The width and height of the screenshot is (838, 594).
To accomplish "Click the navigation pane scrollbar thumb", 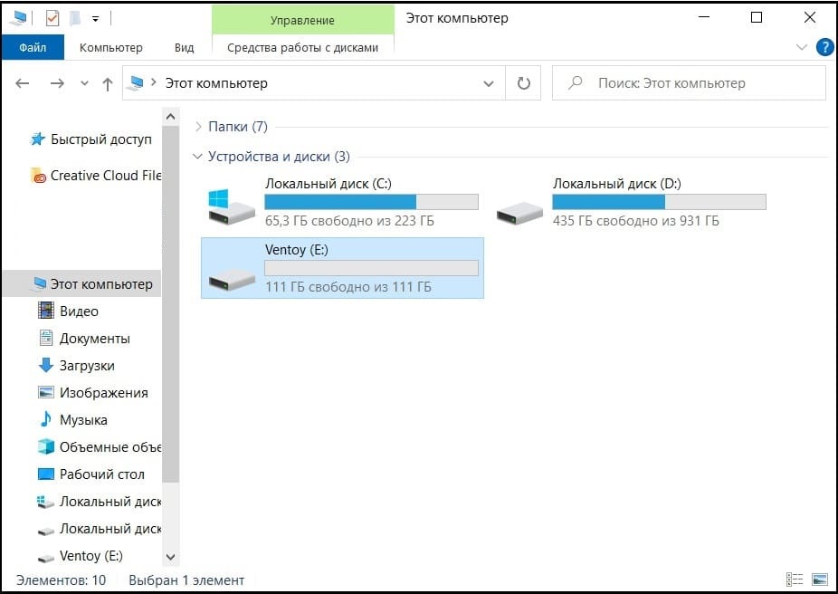I will (x=170, y=305).
